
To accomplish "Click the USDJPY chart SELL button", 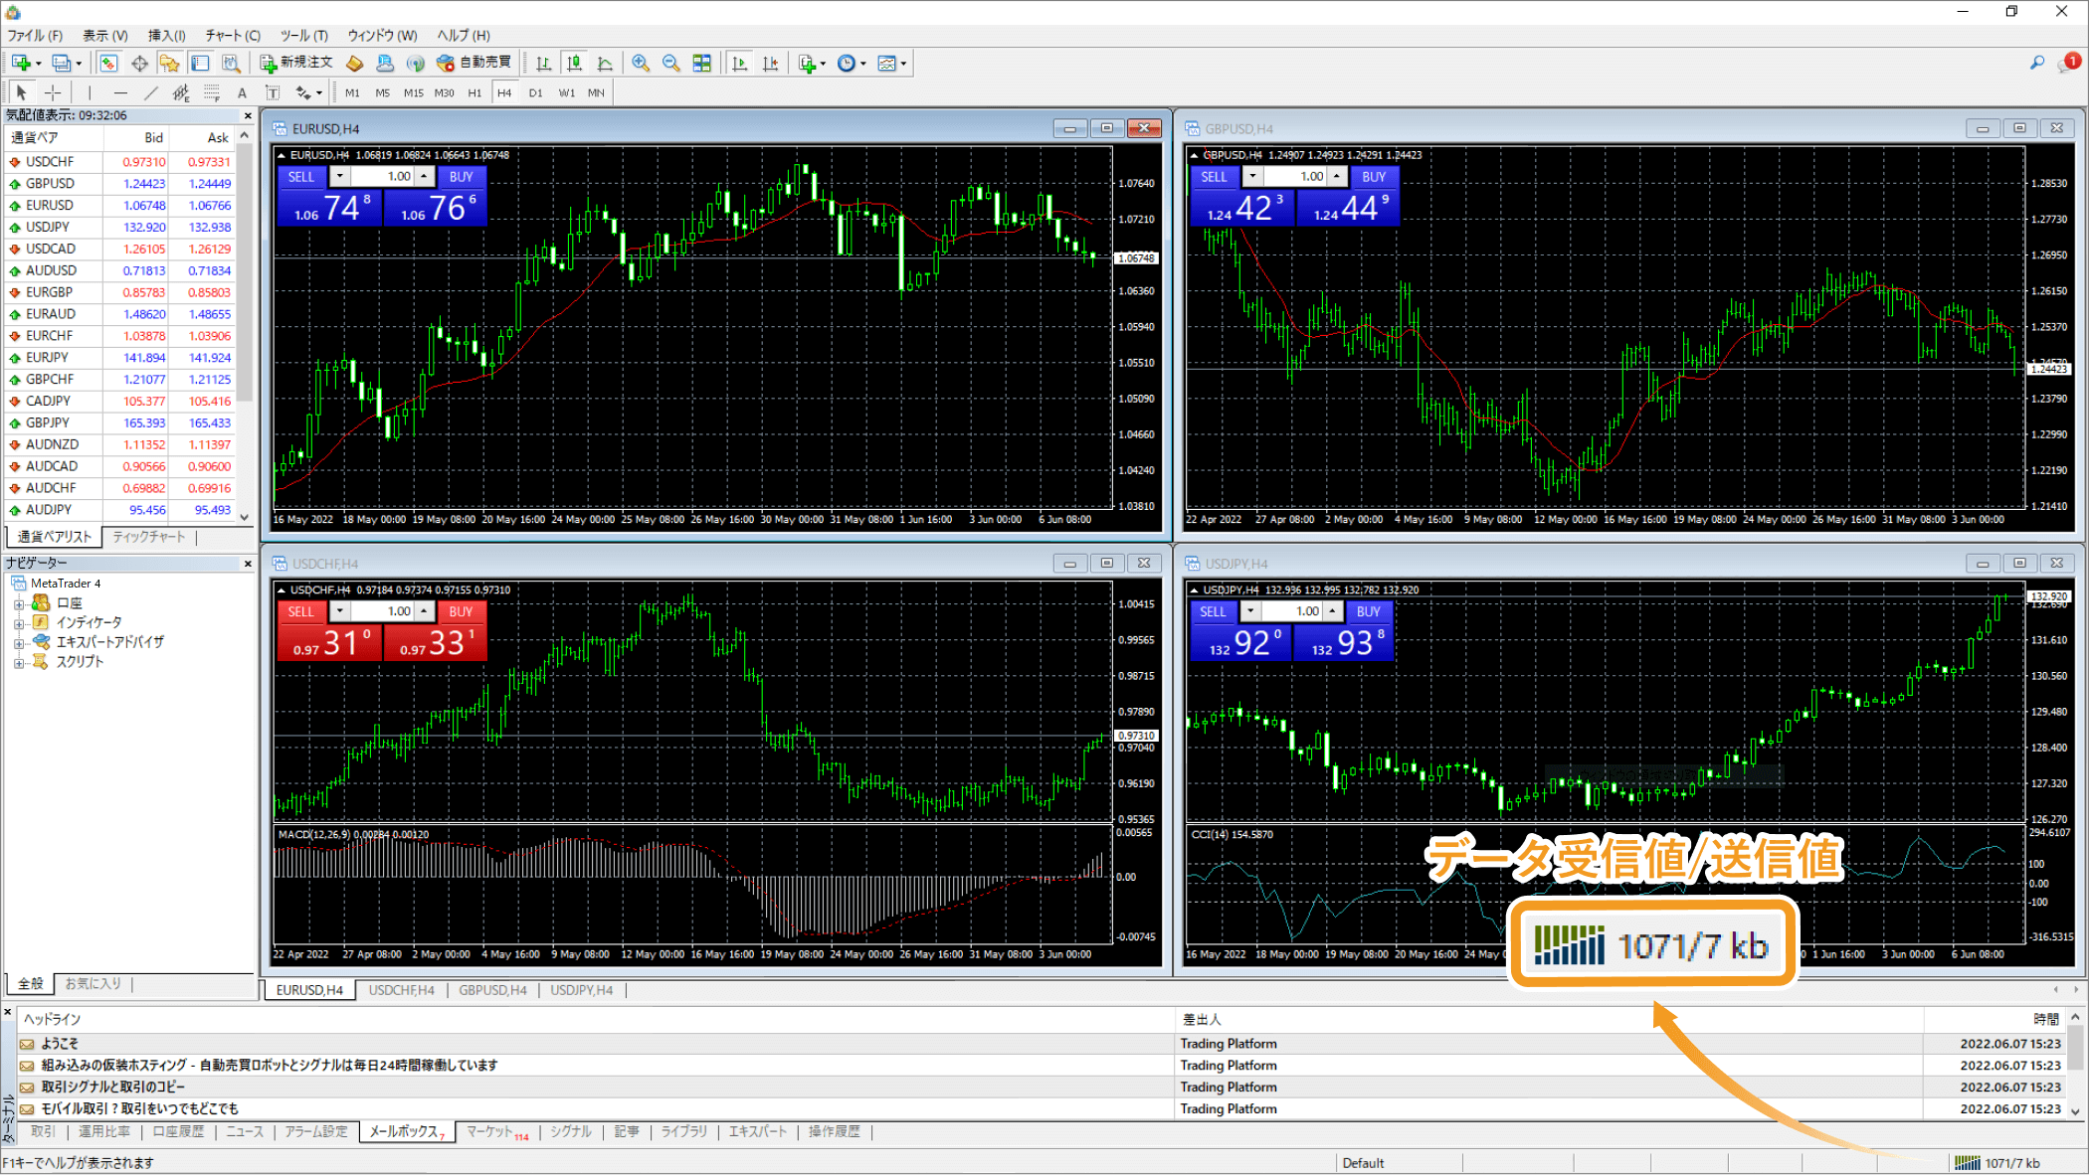I will click(x=1213, y=611).
